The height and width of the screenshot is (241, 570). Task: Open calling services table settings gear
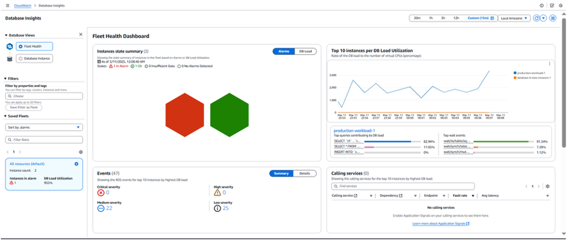click(x=547, y=186)
